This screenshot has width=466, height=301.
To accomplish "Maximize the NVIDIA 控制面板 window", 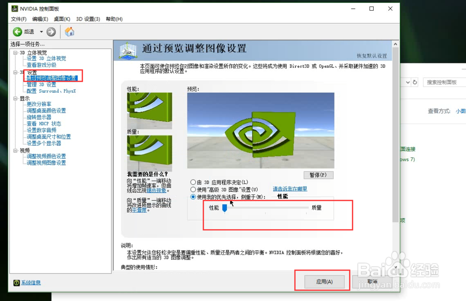I will point(371,9).
